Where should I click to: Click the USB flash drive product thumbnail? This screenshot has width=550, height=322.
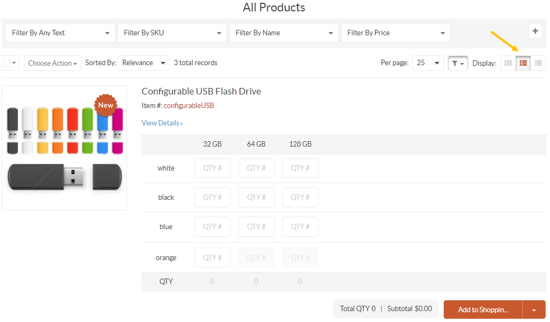[x=64, y=148]
